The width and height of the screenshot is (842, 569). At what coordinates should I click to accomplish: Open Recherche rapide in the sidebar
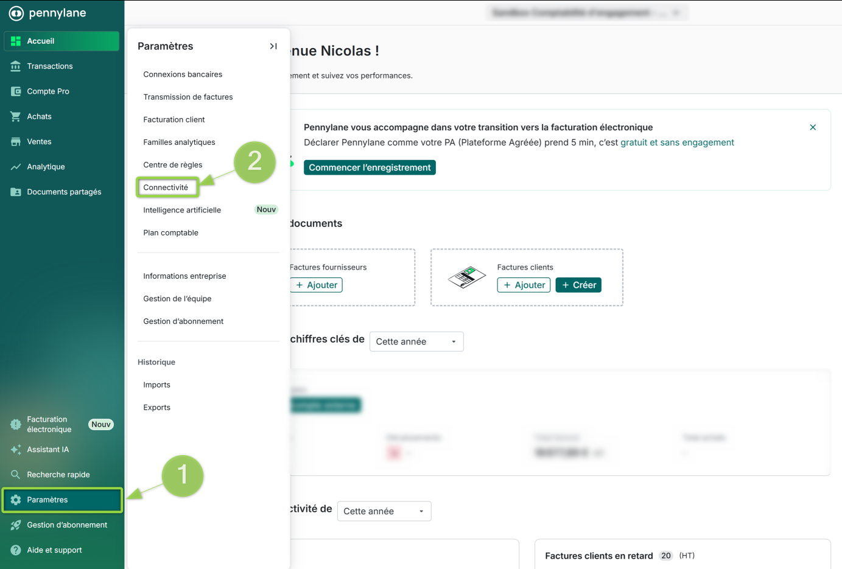coord(61,475)
